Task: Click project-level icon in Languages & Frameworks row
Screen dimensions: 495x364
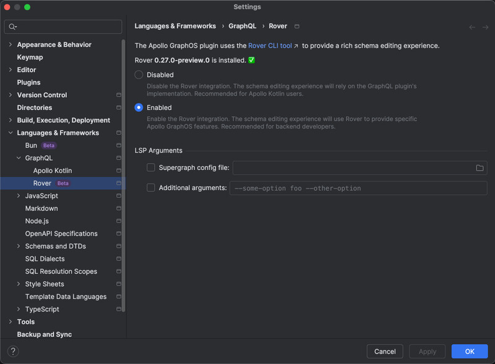Action: click(119, 133)
